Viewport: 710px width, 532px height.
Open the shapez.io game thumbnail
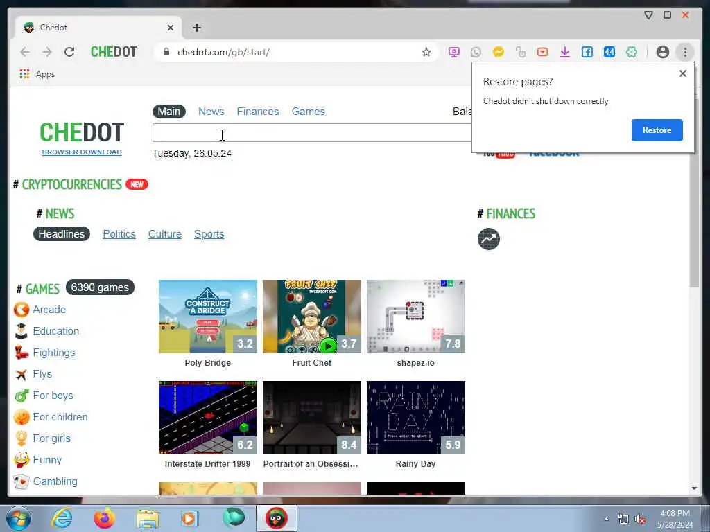pos(416,316)
